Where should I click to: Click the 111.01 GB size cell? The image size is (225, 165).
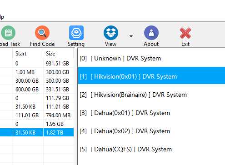59,106
